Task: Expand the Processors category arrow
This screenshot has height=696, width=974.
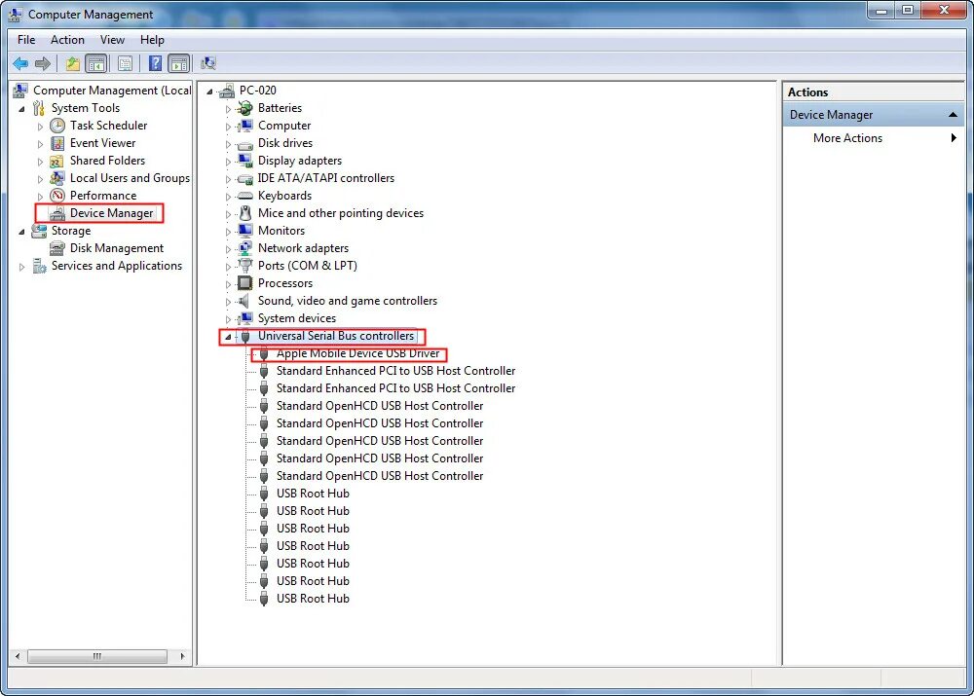Action: 228,283
